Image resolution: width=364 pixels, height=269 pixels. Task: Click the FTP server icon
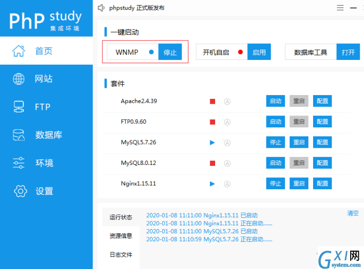pyautogui.click(x=19, y=106)
